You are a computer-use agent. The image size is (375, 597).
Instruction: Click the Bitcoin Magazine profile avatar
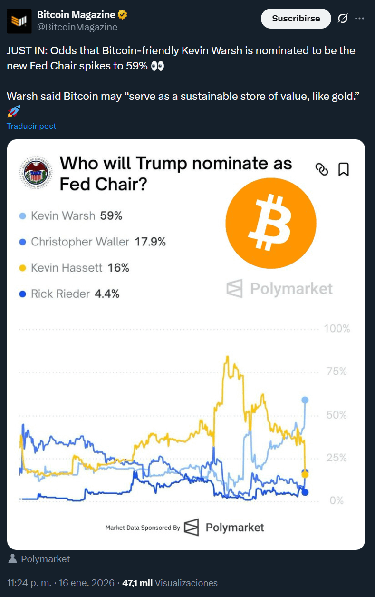coord(19,21)
